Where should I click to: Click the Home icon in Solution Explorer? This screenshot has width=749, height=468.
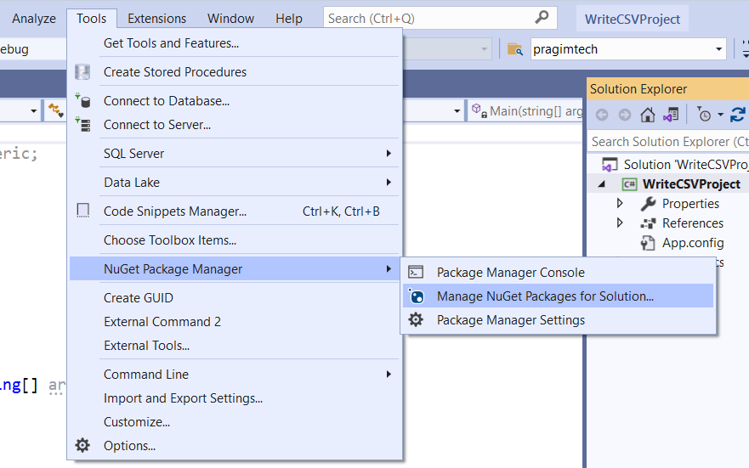(648, 115)
